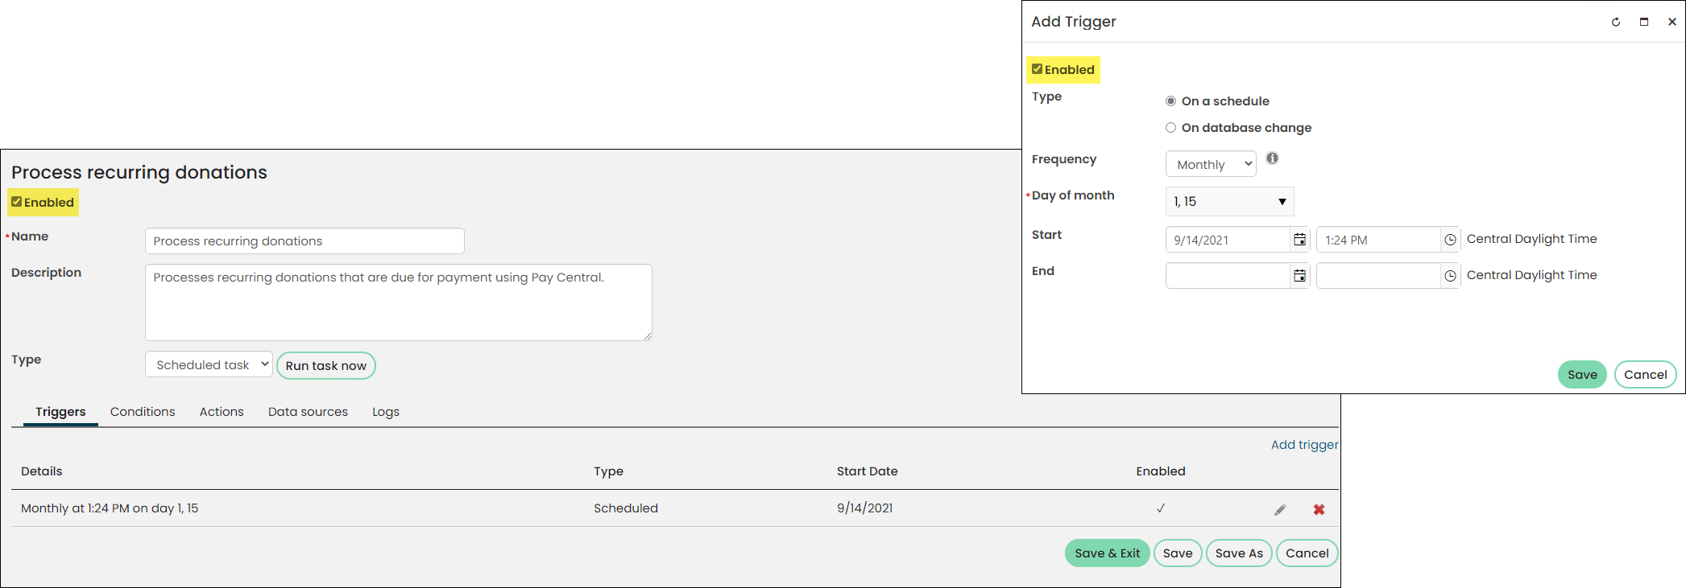
Task: Click the Start time field 1:24 PM
Action: point(1378,240)
